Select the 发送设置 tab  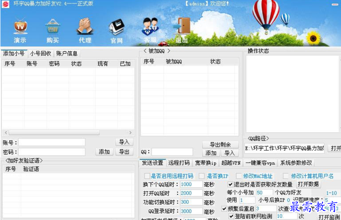pyautogui.click(x=153, y=163)
